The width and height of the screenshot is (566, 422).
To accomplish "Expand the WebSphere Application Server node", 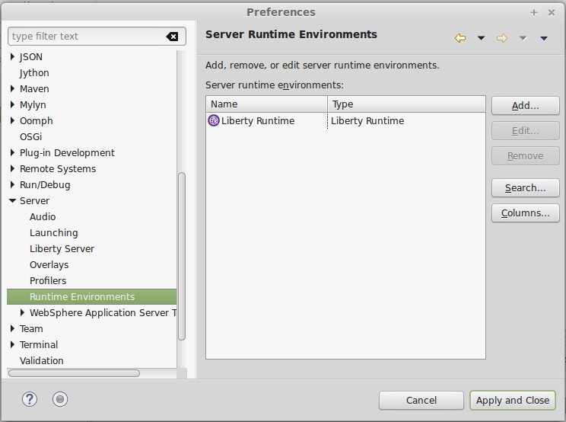I will point(22,312).
